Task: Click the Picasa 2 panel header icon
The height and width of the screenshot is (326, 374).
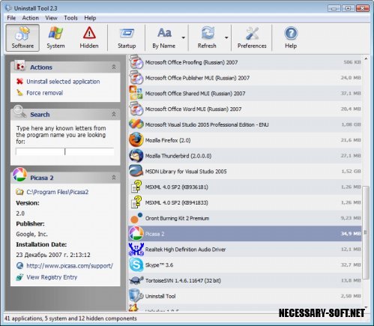Action: (19, 175)
